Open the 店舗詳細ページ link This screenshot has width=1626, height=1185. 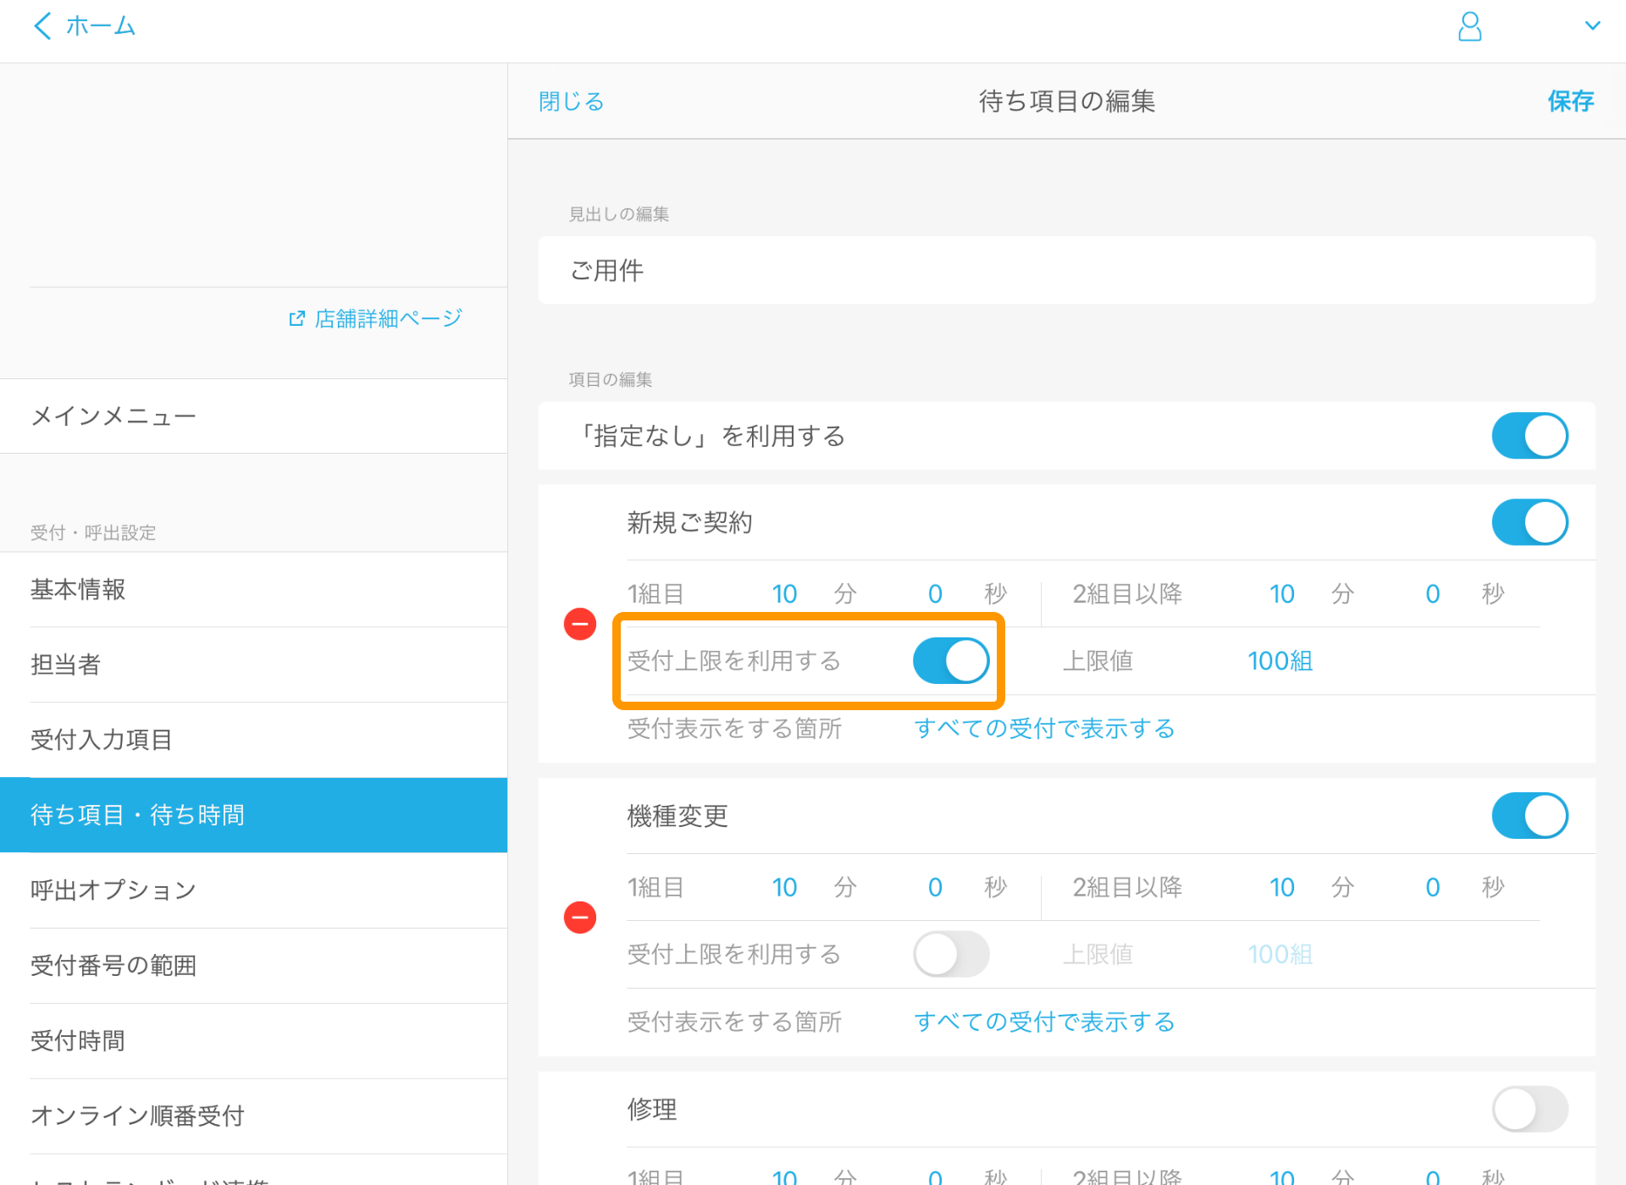point(389,318)
